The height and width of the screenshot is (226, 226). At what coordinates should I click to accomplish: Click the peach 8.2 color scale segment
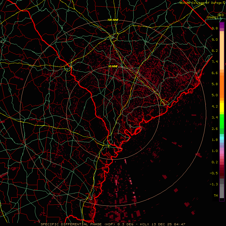click(222, 50)
